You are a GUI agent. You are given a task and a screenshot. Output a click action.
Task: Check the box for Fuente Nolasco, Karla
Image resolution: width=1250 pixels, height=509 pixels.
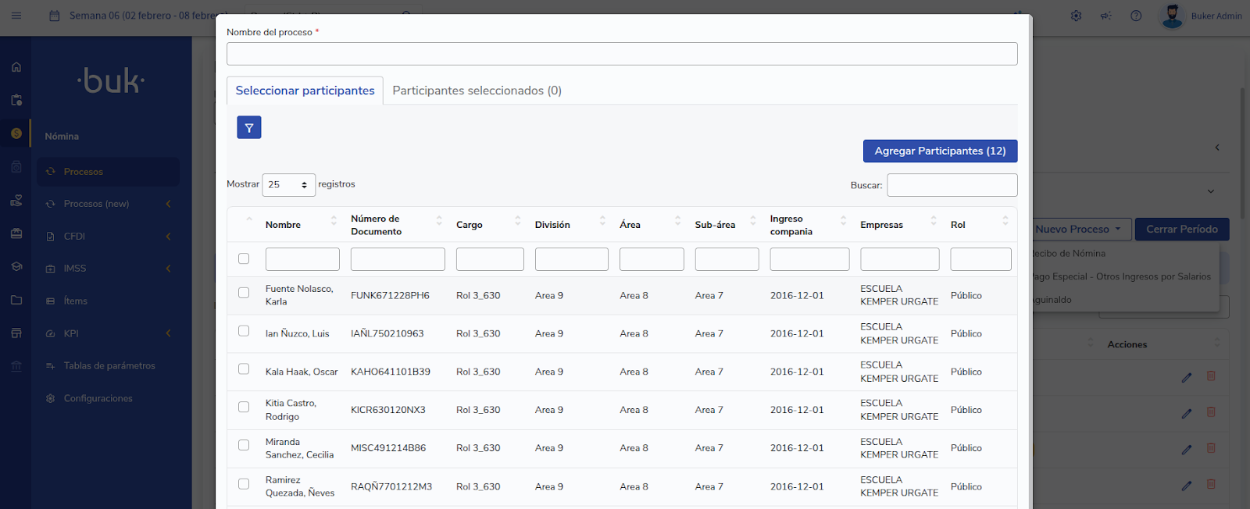point(244,293)
